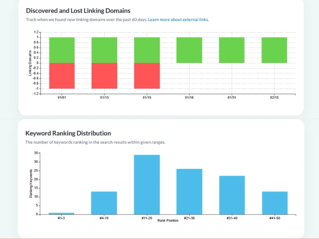Click the red bar at 01/15
Viewport: 319px width, 239px height.
pyautogui.click(x=147, y=76)
